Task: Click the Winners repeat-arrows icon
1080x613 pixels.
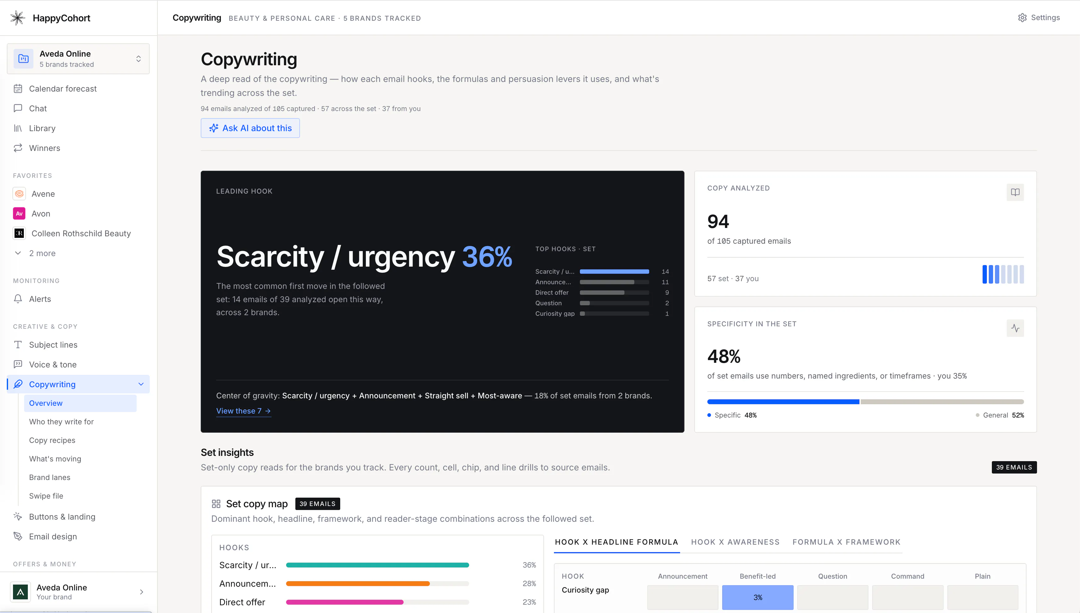Action: click(x=18, y=148)
